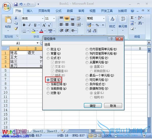Confirm with the 确定 button

pyautogui.click(x=93, y=106)
